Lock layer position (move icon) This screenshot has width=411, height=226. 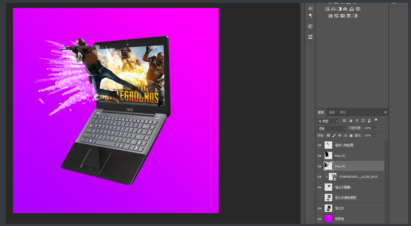[340, 135]
